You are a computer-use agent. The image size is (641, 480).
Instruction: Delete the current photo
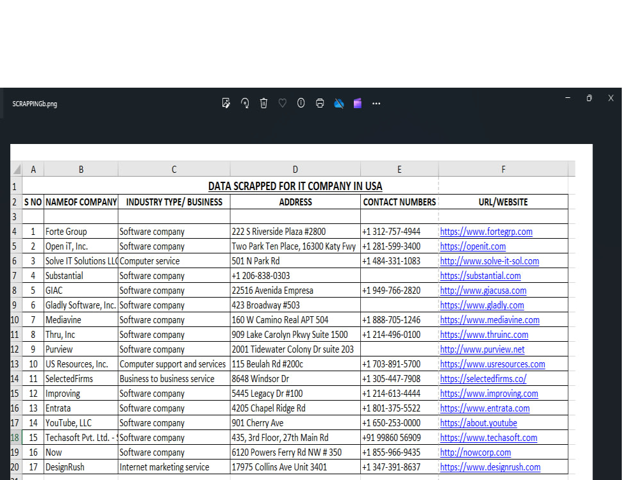point(263,103)
